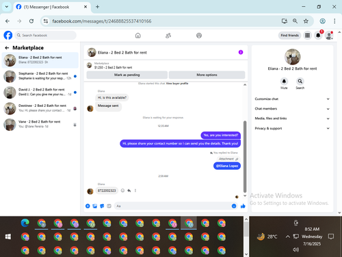Choose a GIF from the composer
342x257 pixels.
(x=109, y=206)
